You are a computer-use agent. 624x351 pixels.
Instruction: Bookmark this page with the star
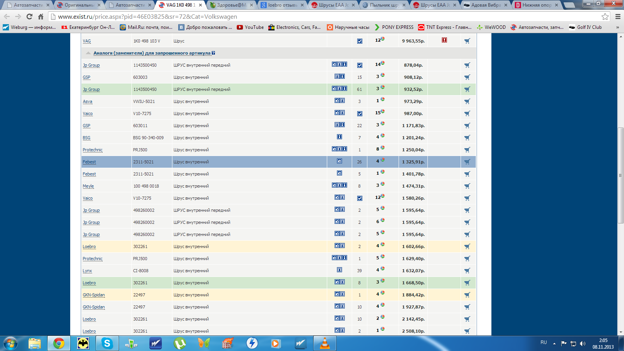coord(605,16)
